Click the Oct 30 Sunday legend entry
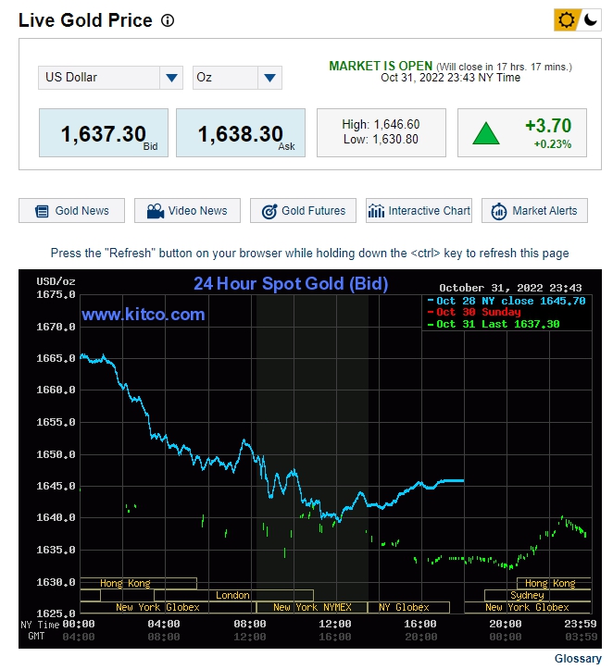Image resolution: width=613 pixels, height=669 pixels. [x=474, y=312]
